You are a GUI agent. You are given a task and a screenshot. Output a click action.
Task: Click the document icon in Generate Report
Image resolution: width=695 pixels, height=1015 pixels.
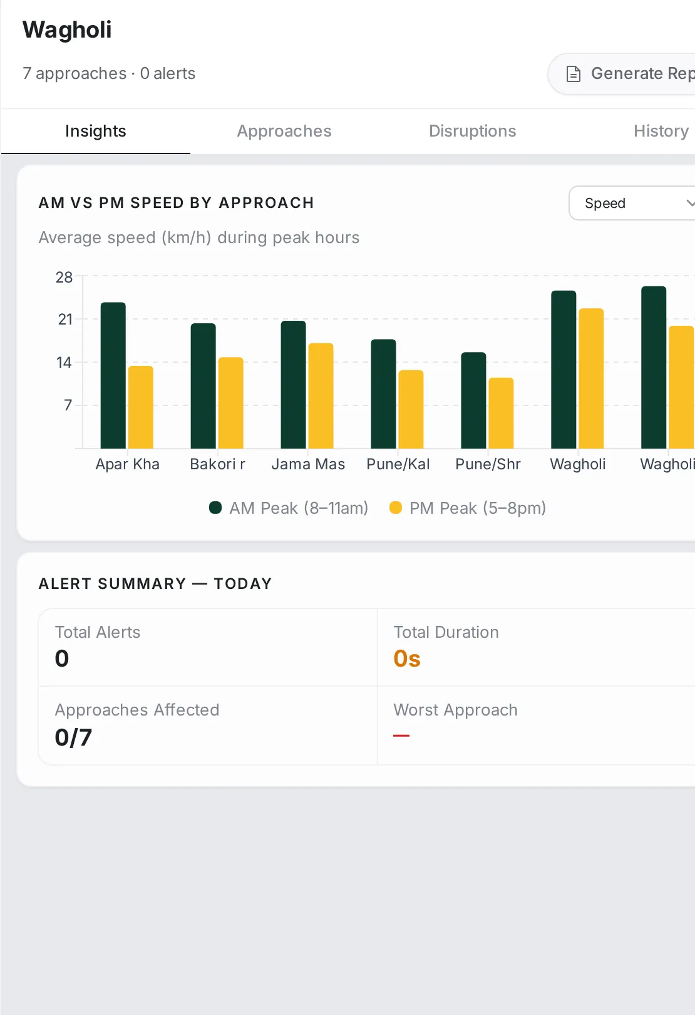click(x=573, y=74)
